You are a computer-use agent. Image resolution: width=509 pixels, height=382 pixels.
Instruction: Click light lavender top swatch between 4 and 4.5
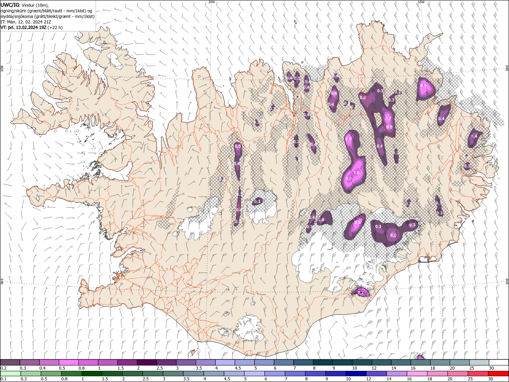pos(225,363)
